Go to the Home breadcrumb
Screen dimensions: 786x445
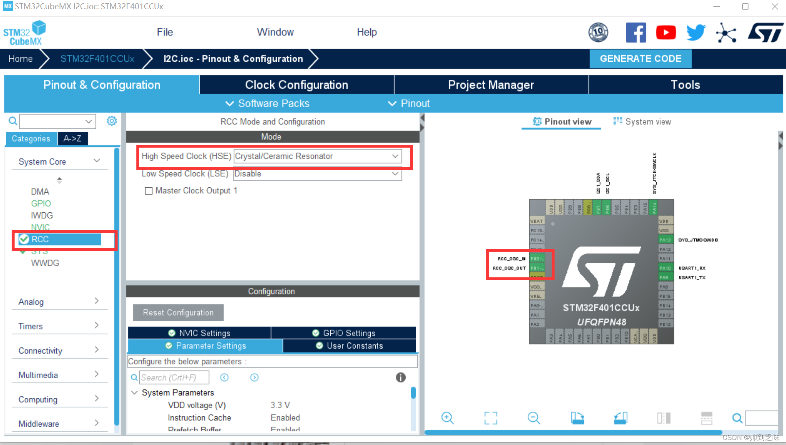pos(20,59)
